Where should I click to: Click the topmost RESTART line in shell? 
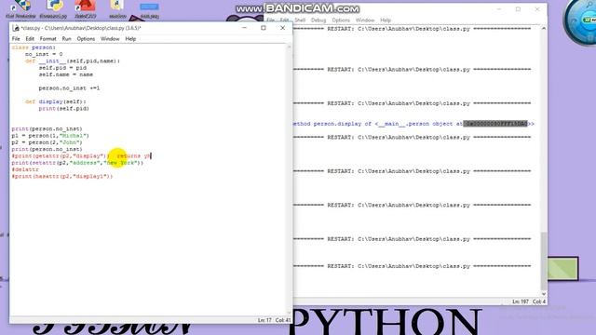(x=412, y=29)
